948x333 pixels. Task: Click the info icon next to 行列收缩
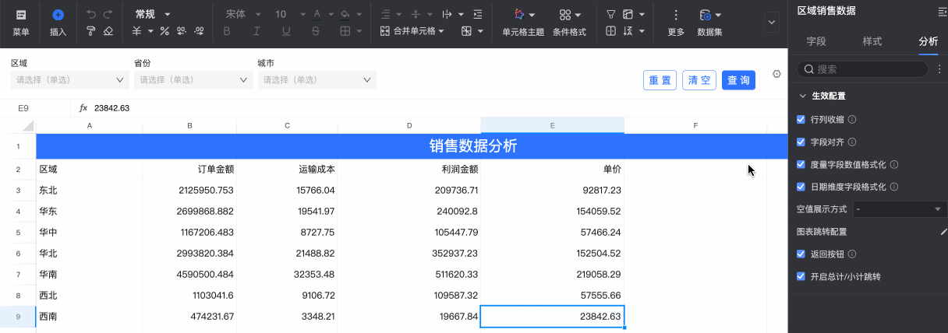852,120
